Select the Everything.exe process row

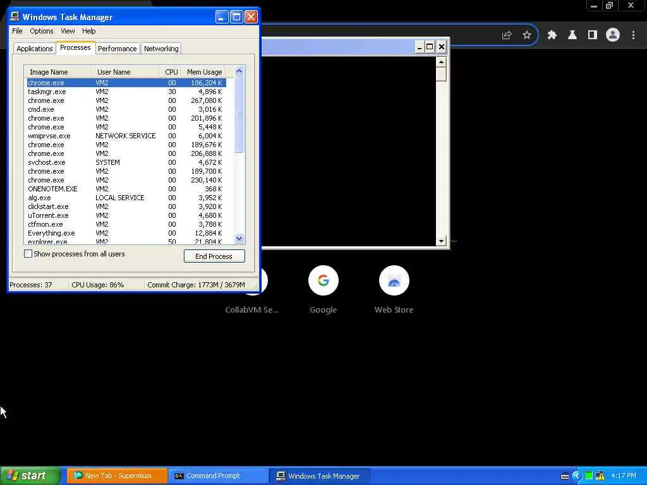126,233
